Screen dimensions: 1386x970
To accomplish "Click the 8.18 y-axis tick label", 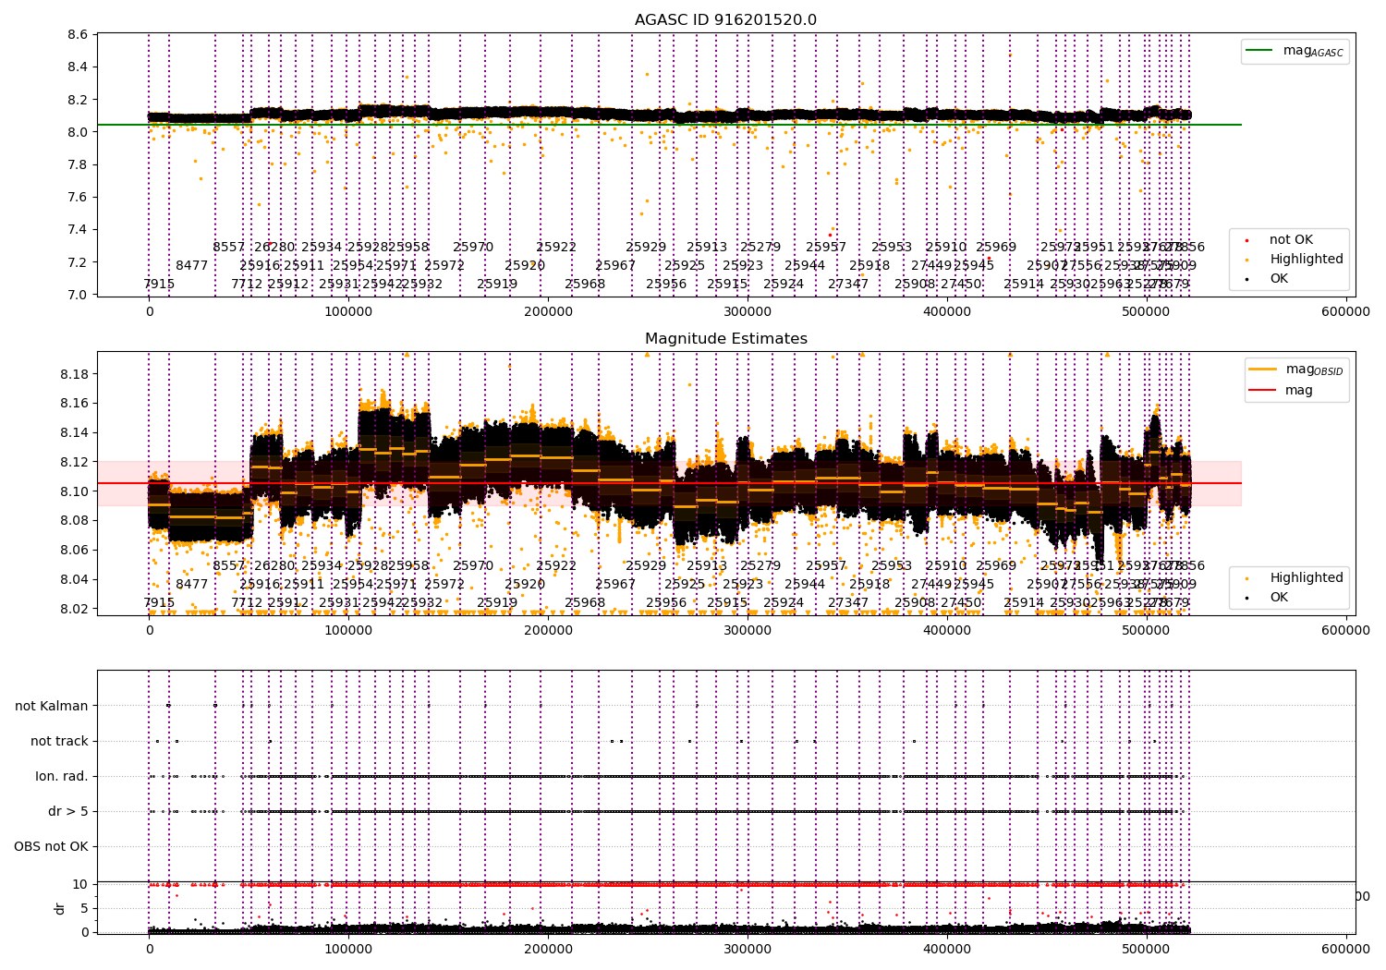I will tap(74, 374).
